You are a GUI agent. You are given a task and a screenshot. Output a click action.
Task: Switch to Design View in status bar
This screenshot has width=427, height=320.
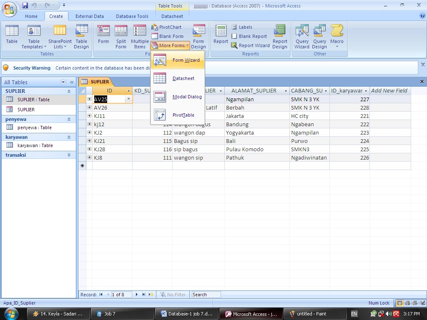(423, 303)
